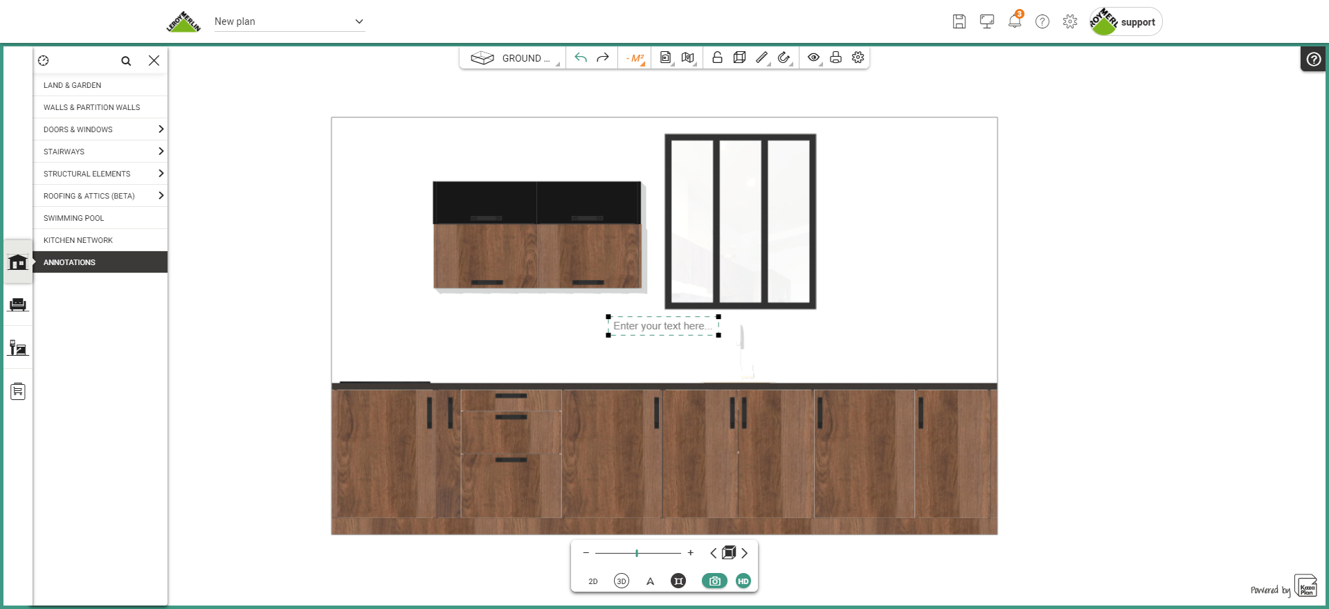This screenshot has width=1329, height=609.
Task: Print the plan with printer icon
Action: 836,57
